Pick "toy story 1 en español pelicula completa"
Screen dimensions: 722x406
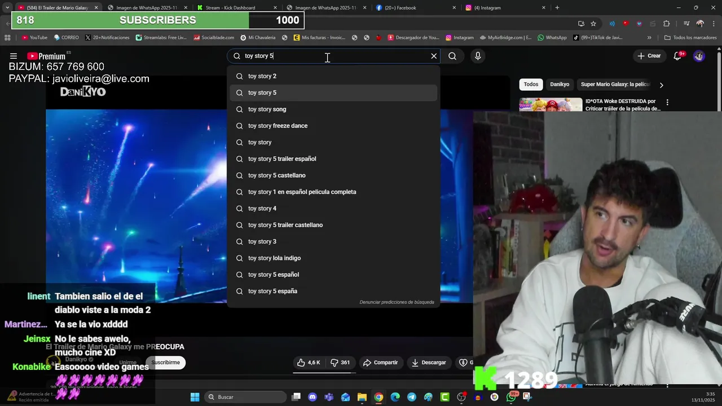coord(333,192)
